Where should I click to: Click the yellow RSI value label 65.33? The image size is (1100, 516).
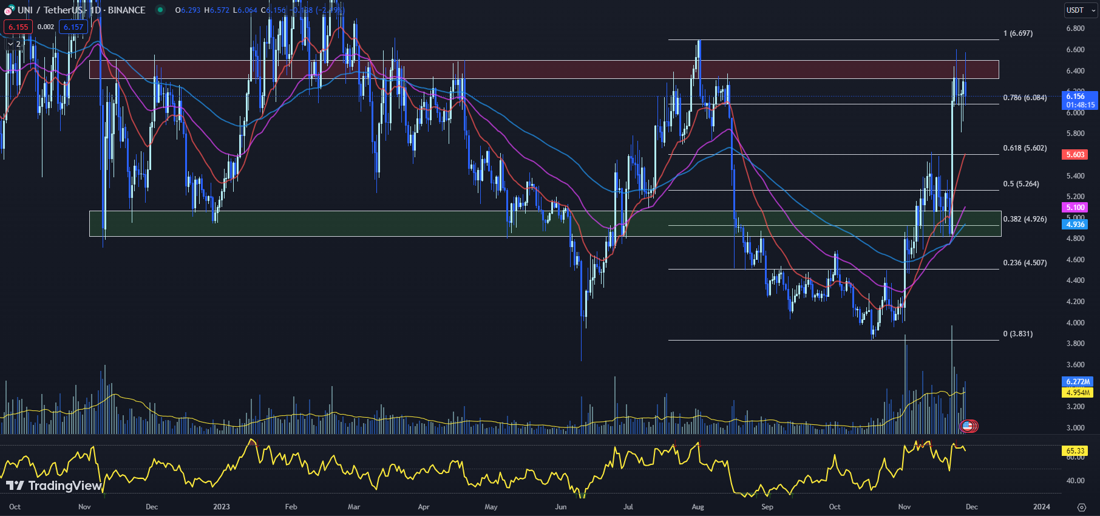1075,451
